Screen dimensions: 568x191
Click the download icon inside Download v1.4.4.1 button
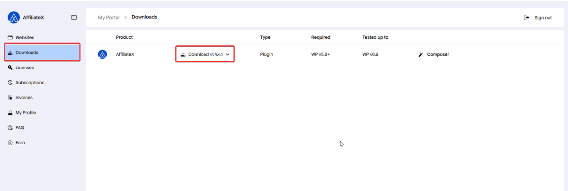pyautogui.click(x=183, y=54)
